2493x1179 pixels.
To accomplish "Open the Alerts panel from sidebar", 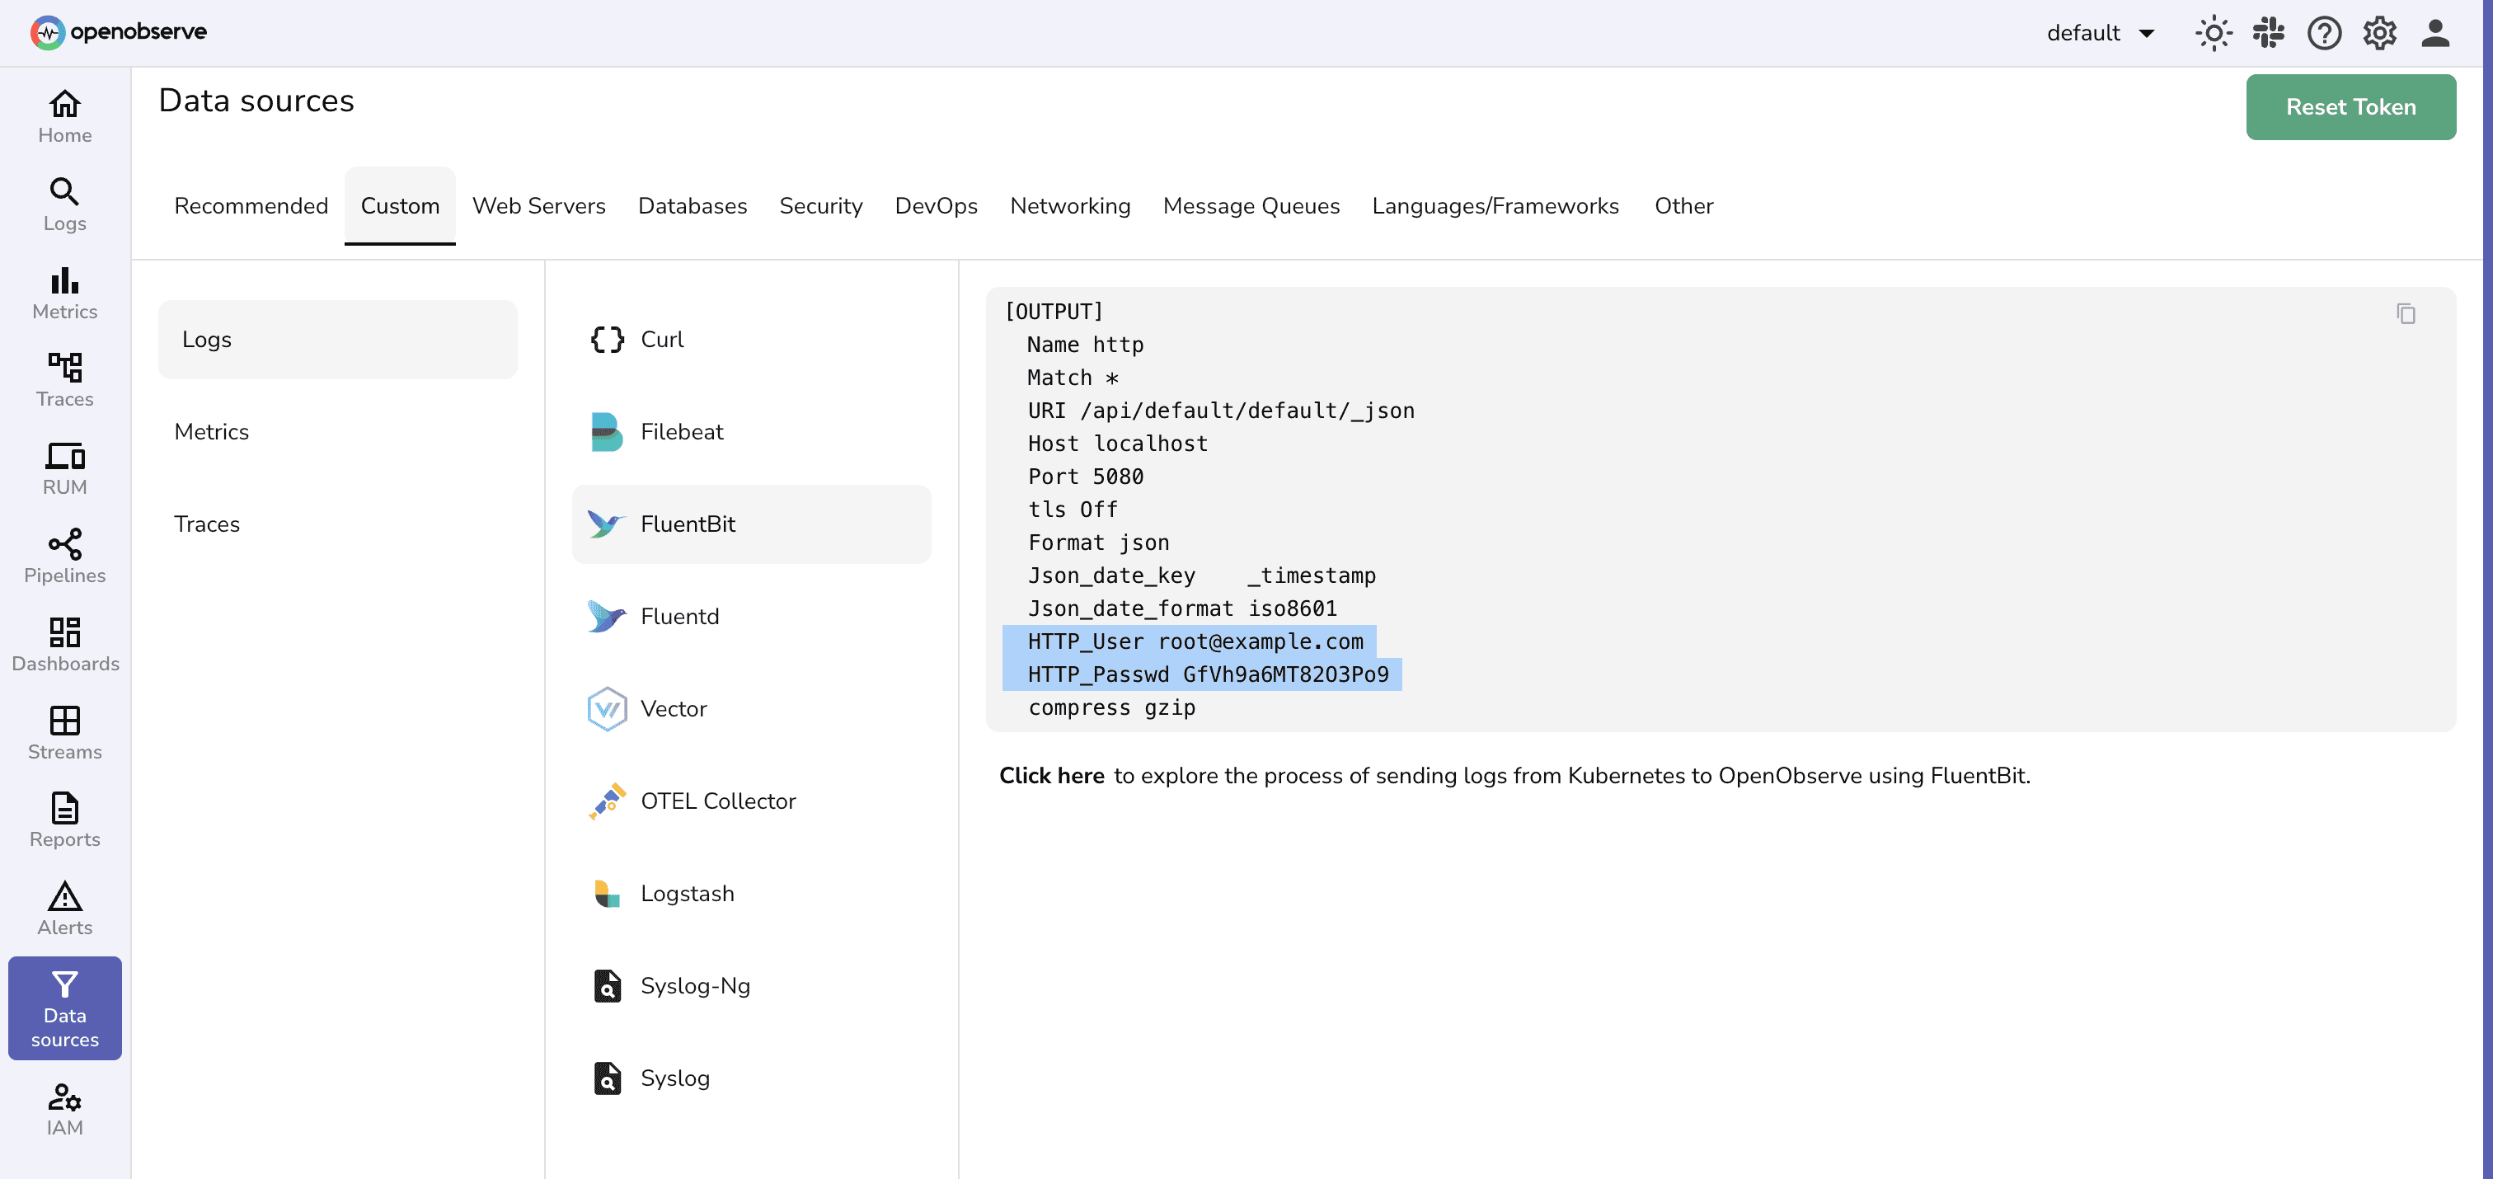I will point(63,905).
